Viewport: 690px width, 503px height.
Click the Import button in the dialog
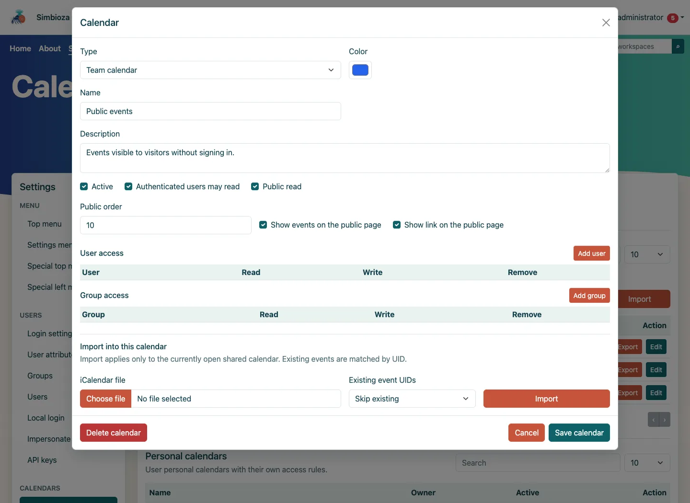coord(547,399)
